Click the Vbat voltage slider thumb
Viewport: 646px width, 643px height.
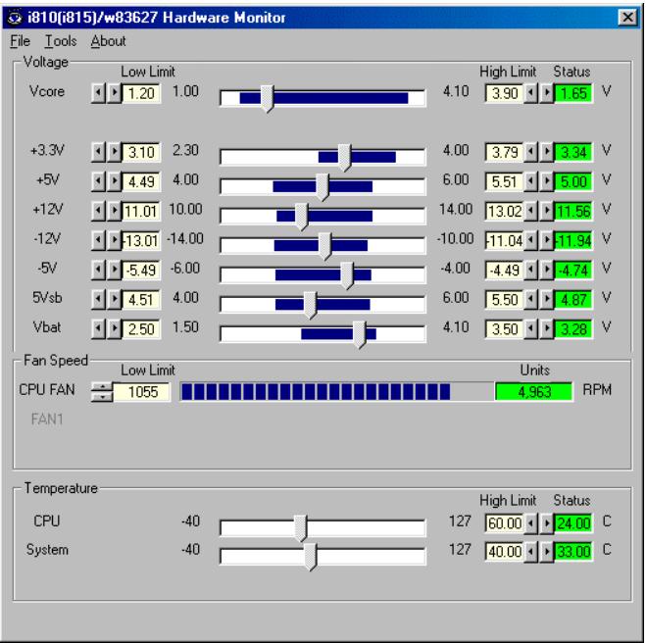pos(359,335)
